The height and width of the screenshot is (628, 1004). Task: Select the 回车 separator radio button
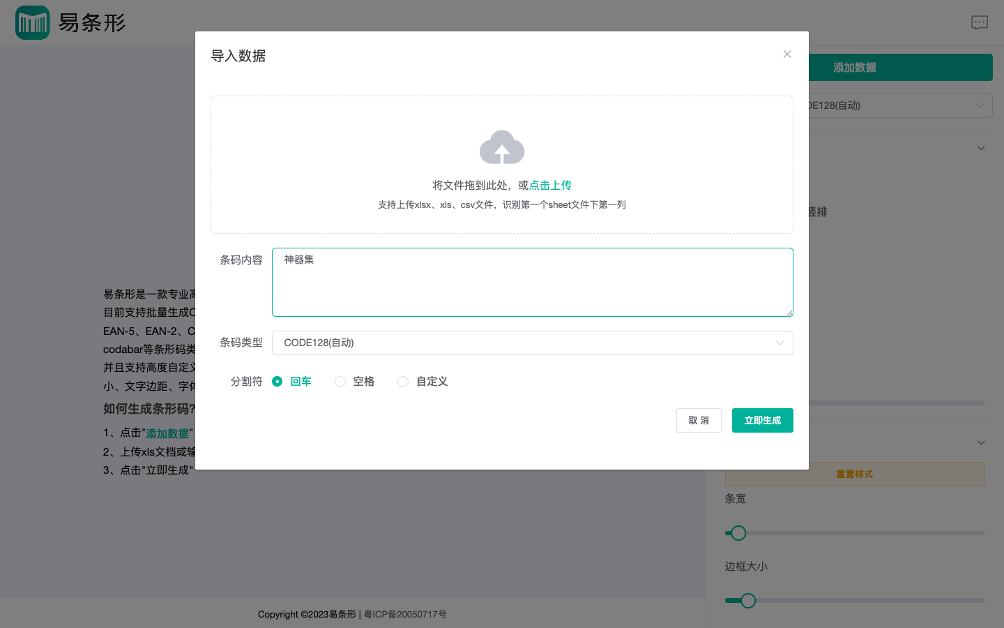pos(277,381)
